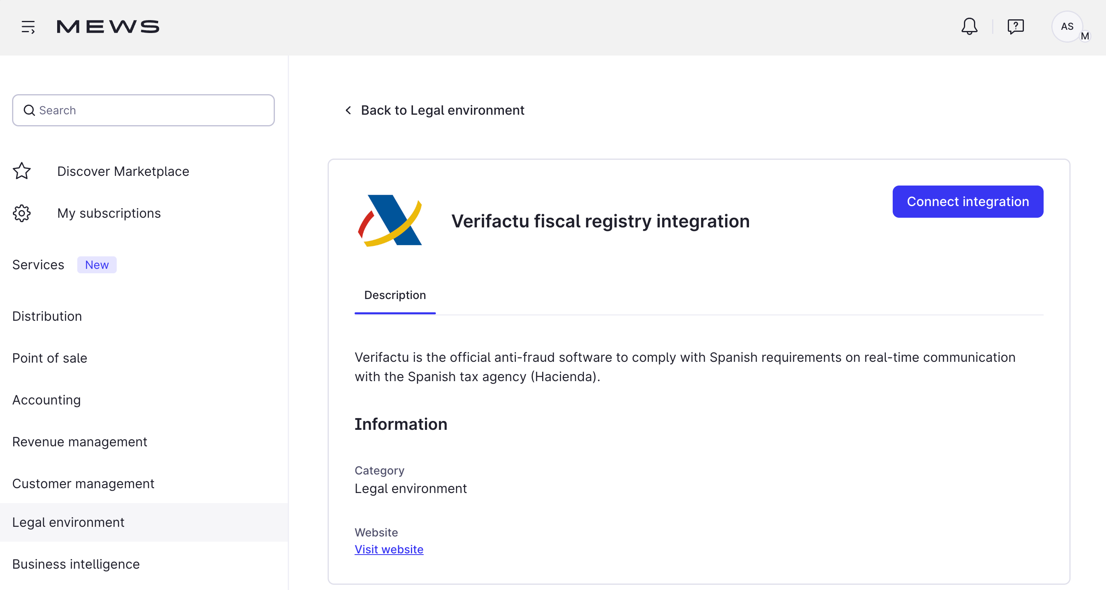Click the Verifactu description paragraph
1106x590 pixels.
coord(685,367)
